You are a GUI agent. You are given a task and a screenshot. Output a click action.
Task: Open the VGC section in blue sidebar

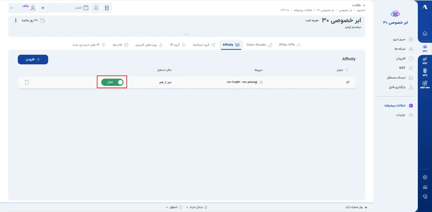[x=425, y=60]
